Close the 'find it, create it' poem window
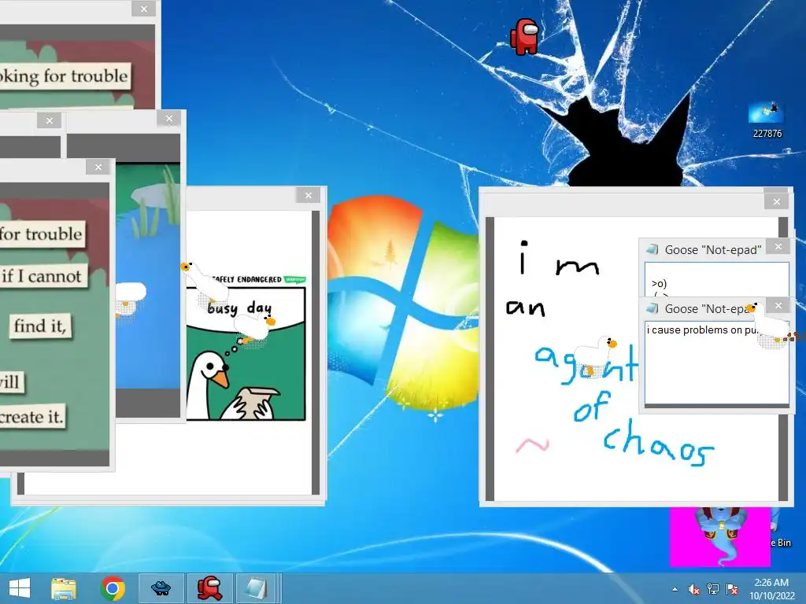This screenshot has width=806, height=604. click(98, 167)
